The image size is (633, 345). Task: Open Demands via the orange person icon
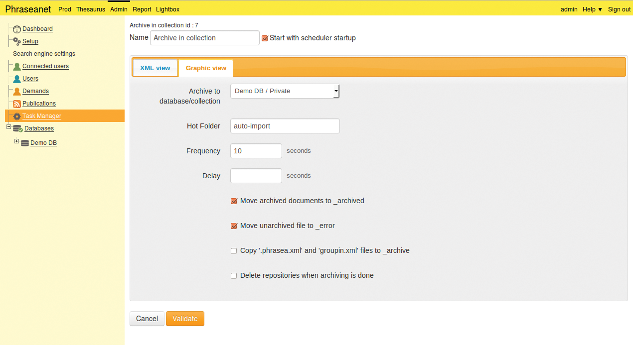(x=16, y=91)
